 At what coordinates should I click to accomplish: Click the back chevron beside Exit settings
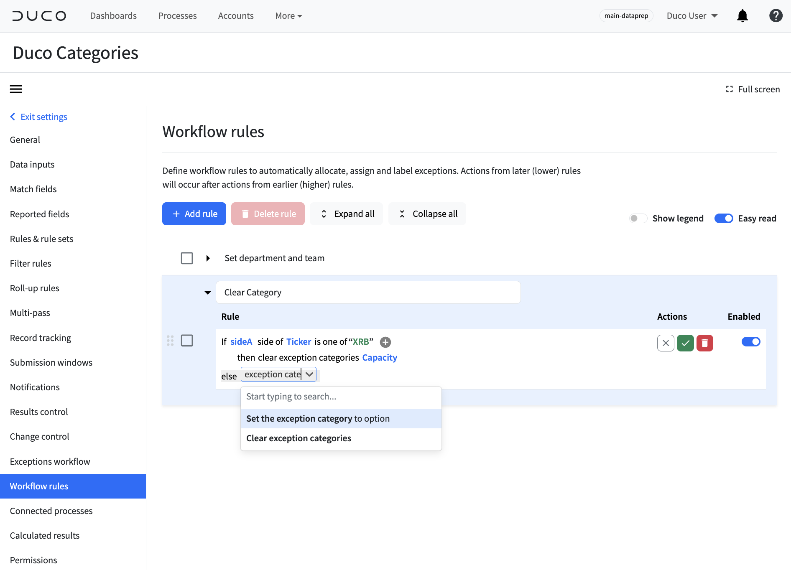[13, 117]
